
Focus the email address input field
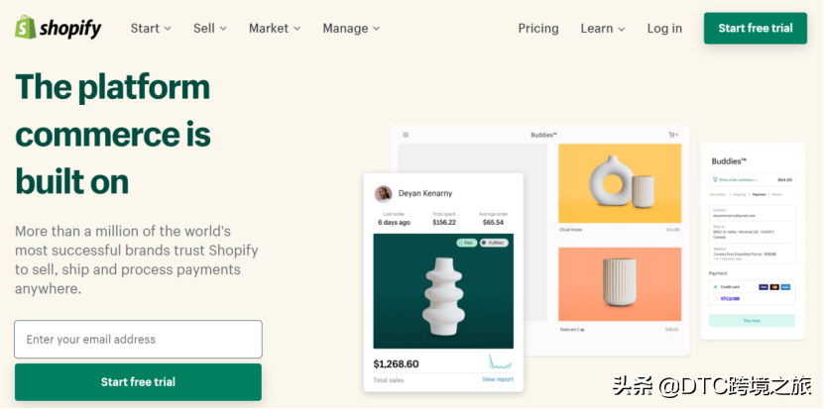tap(138, 339)
